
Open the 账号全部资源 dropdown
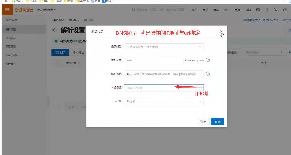click(46, 10)
